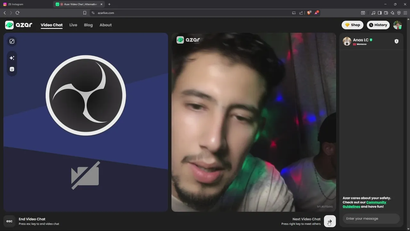The image size is (410, 231).
Task: Click the partner's video feed
Action: [254, 122]
